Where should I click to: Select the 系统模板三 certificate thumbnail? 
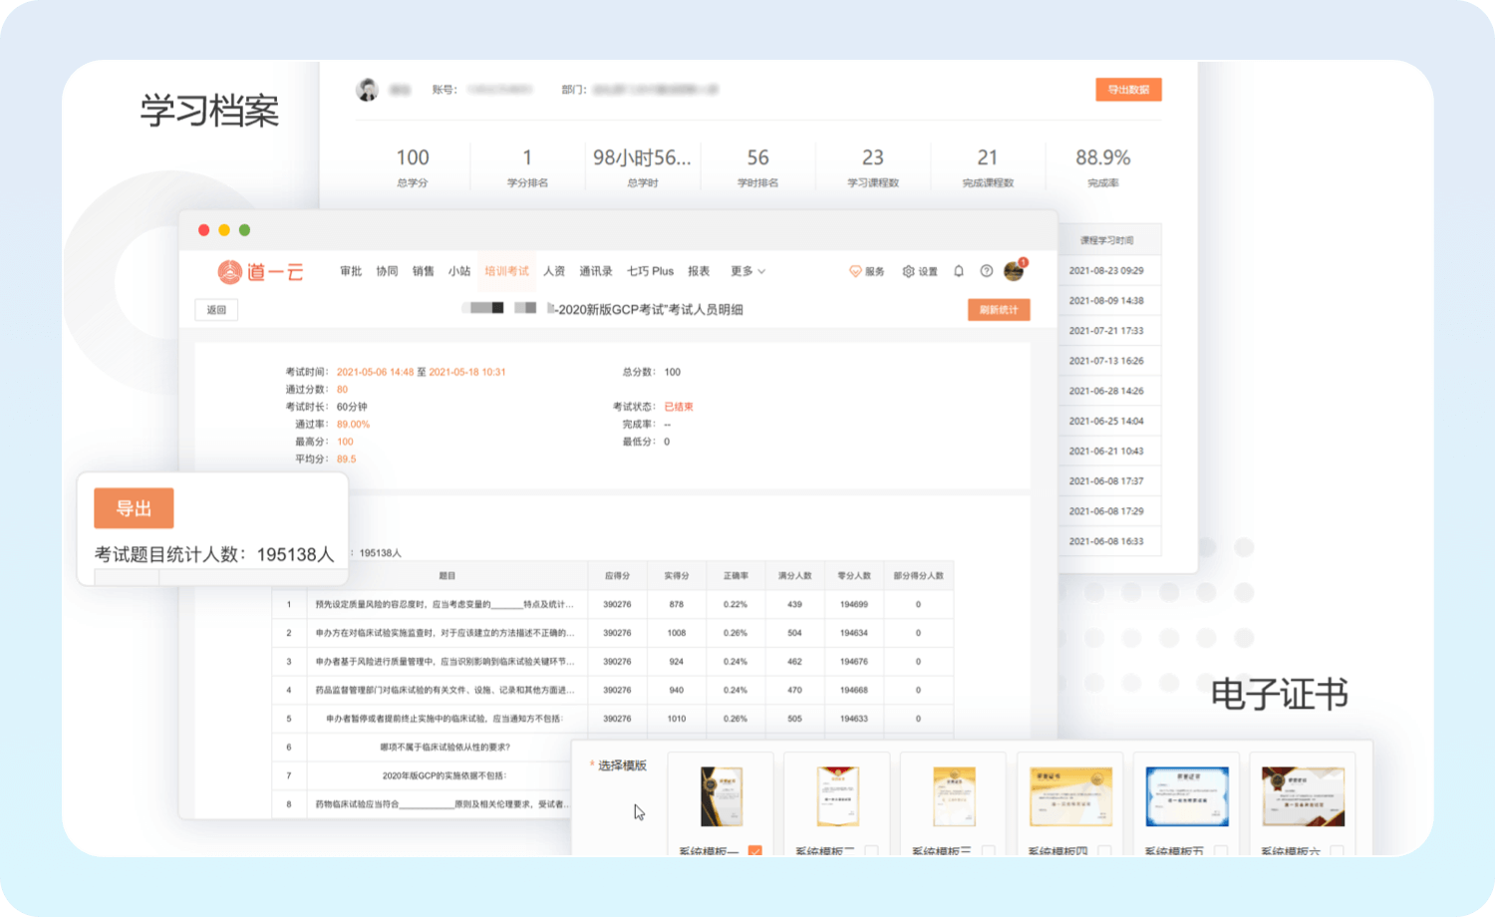click(954, 796)
